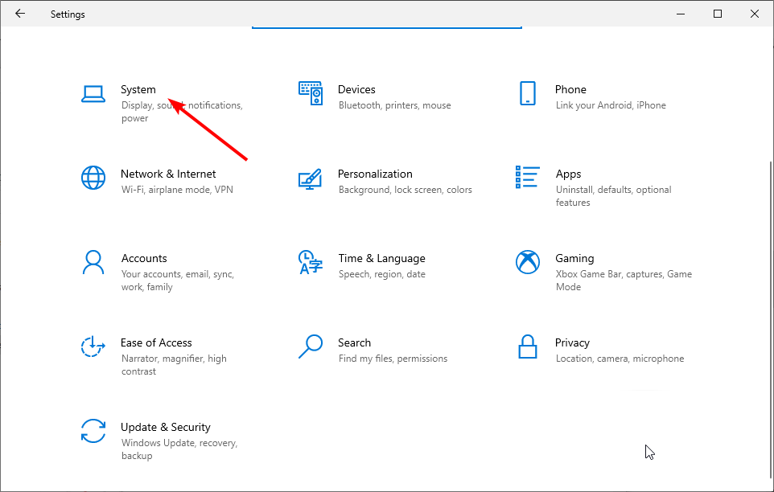Open the Gaming category label
Image resolution: width=774 pixels, height=492 pixels.
coord(574,258)
